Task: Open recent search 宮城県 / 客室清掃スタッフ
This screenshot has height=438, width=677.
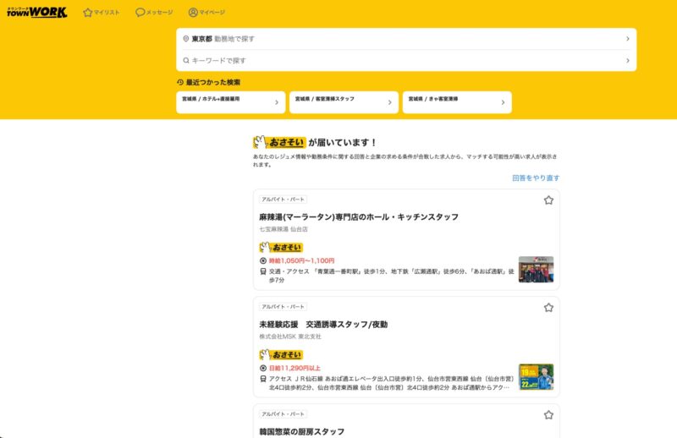Action: (343, 102)
